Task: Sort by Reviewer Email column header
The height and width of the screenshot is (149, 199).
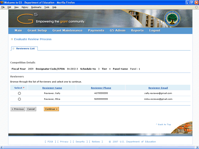Action: [158, 88]
